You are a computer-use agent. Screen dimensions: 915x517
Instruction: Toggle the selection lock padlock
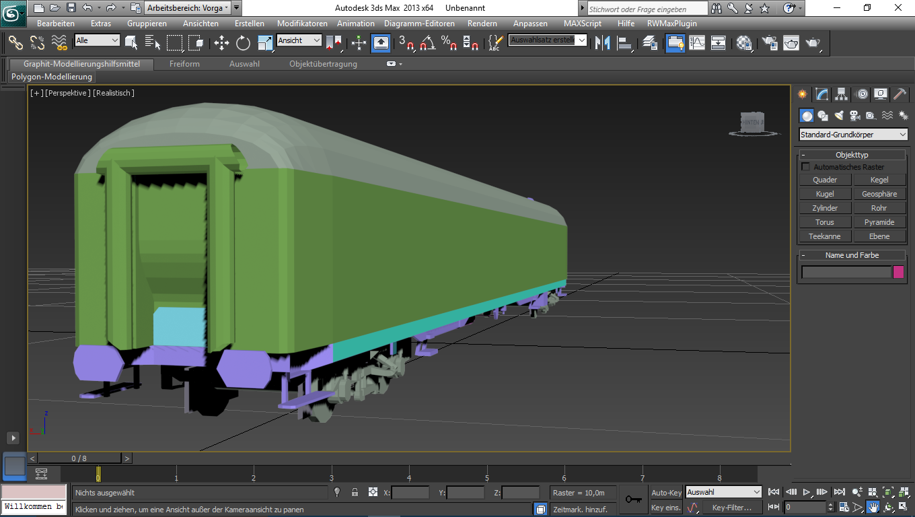[355, 493]
